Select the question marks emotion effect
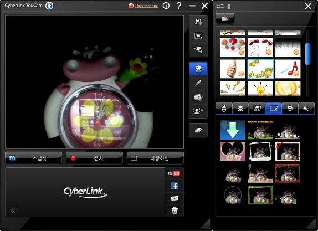This screenshot has width=318, height=231. pyautogui.click(x=233, y=47)
